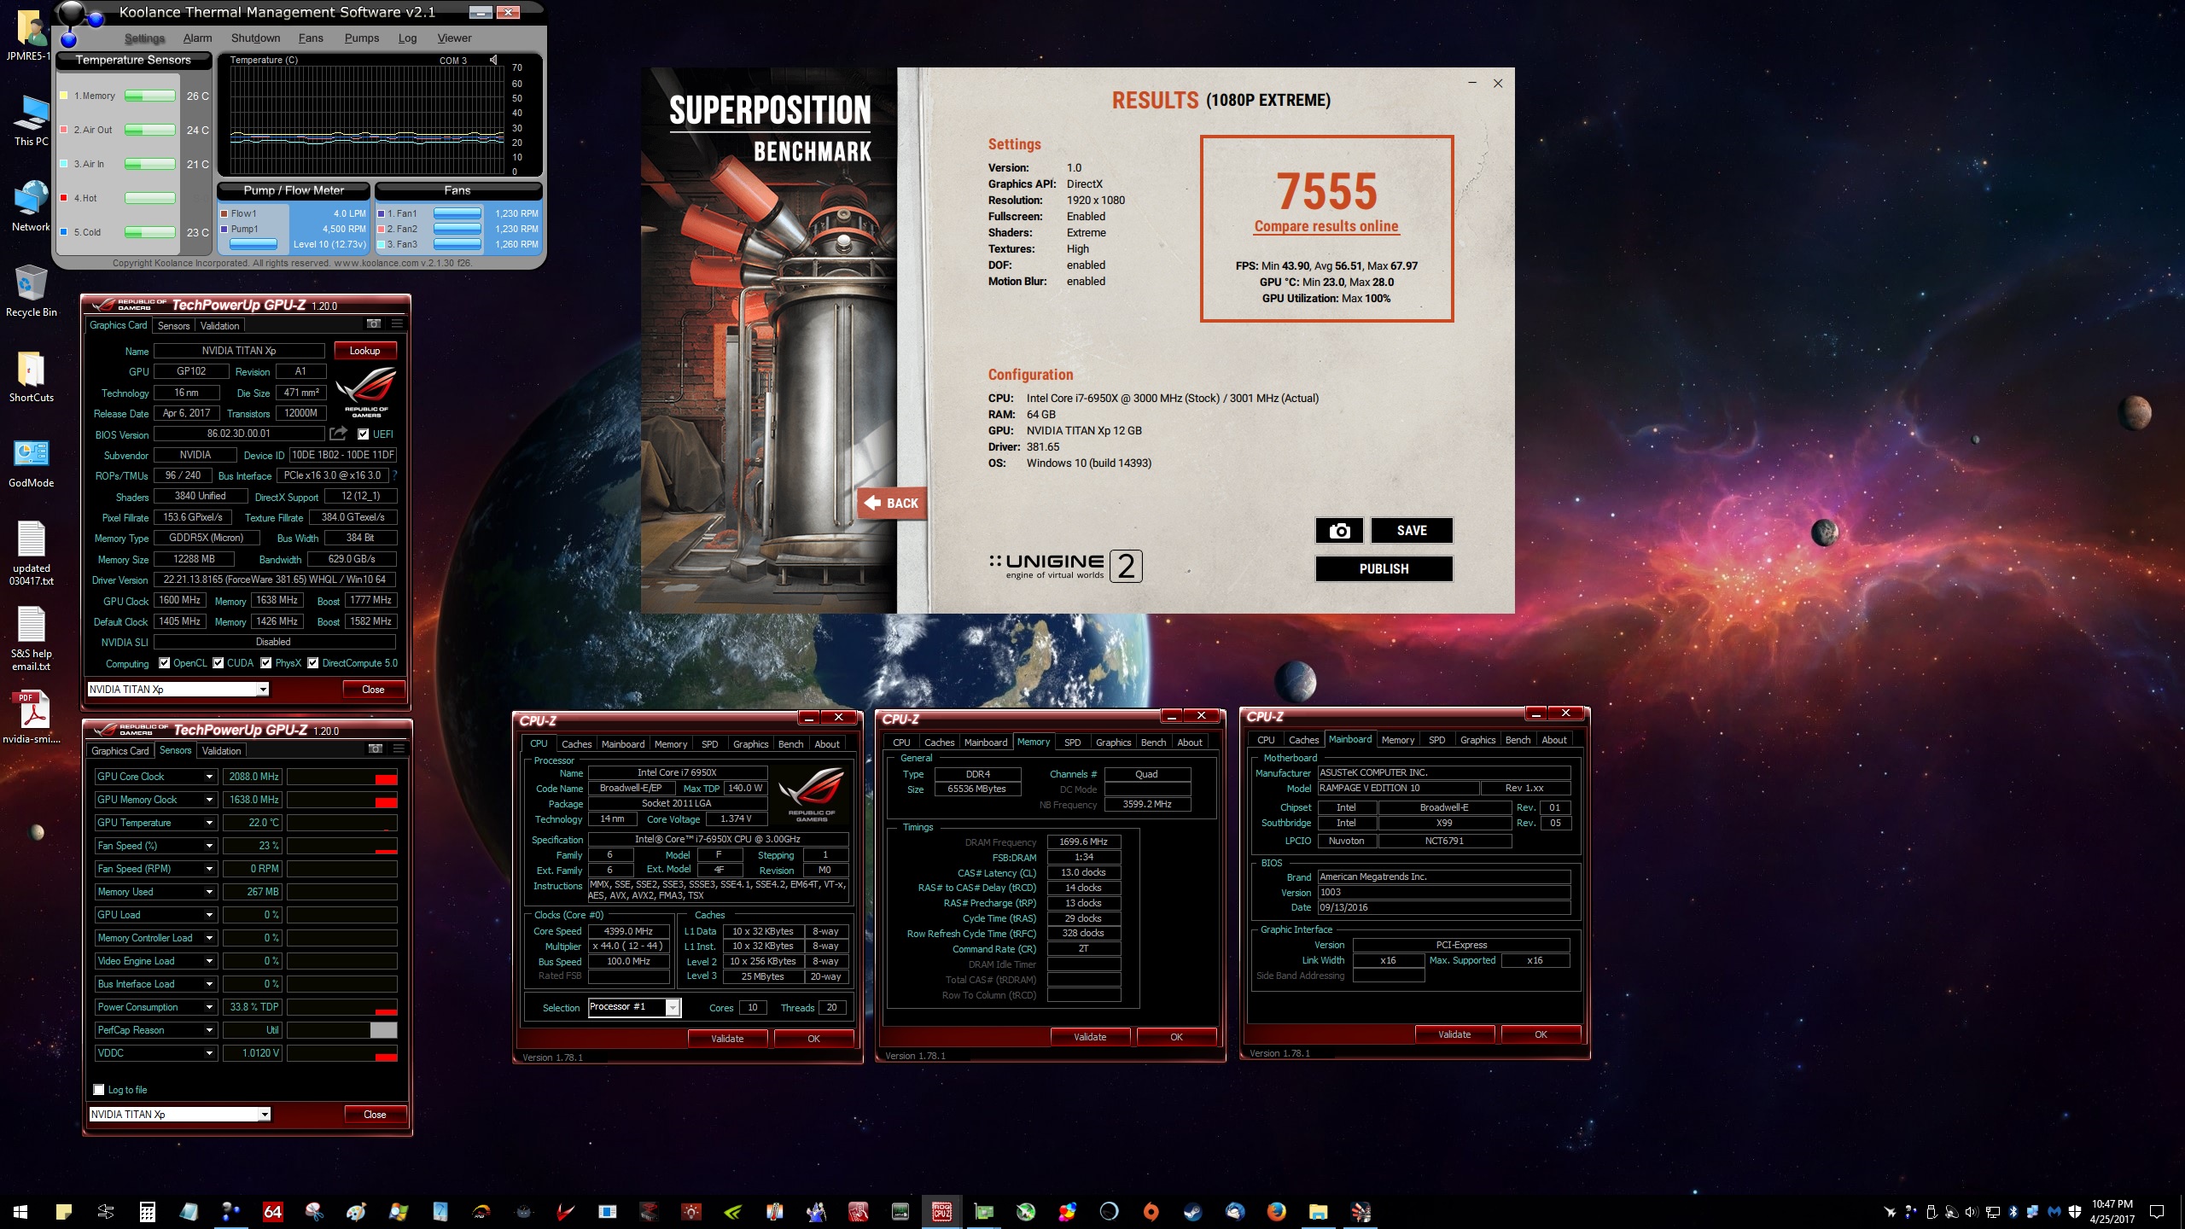2185x1229 pixels.
Task: Click the Fan1 speed bar in Koolance
Action: (x=458, y=213)
